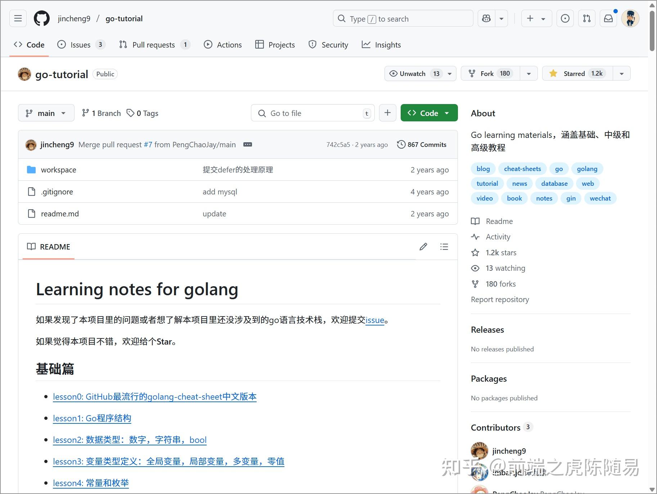Open the Insights tab

pyautogui.click(x=381, y=45)
